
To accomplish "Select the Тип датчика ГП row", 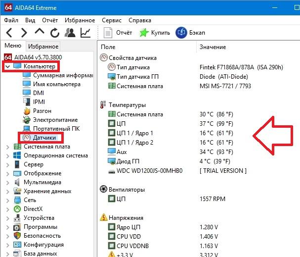I will tap(178, 77).
